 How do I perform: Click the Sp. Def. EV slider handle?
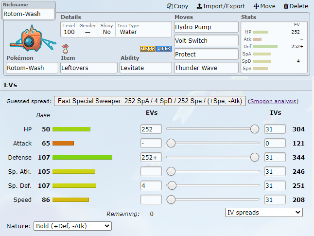point(172,185)
